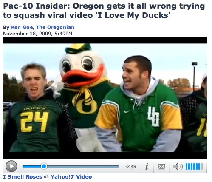
Task: Click the Pac-10 Insider article headline
Action: [104, 11]
